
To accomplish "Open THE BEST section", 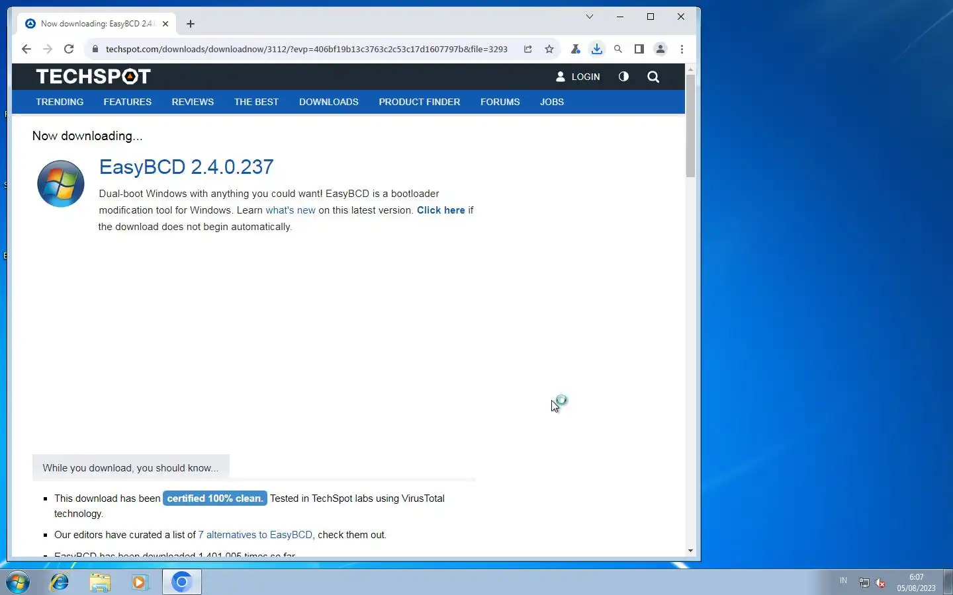I will [256, 102].
